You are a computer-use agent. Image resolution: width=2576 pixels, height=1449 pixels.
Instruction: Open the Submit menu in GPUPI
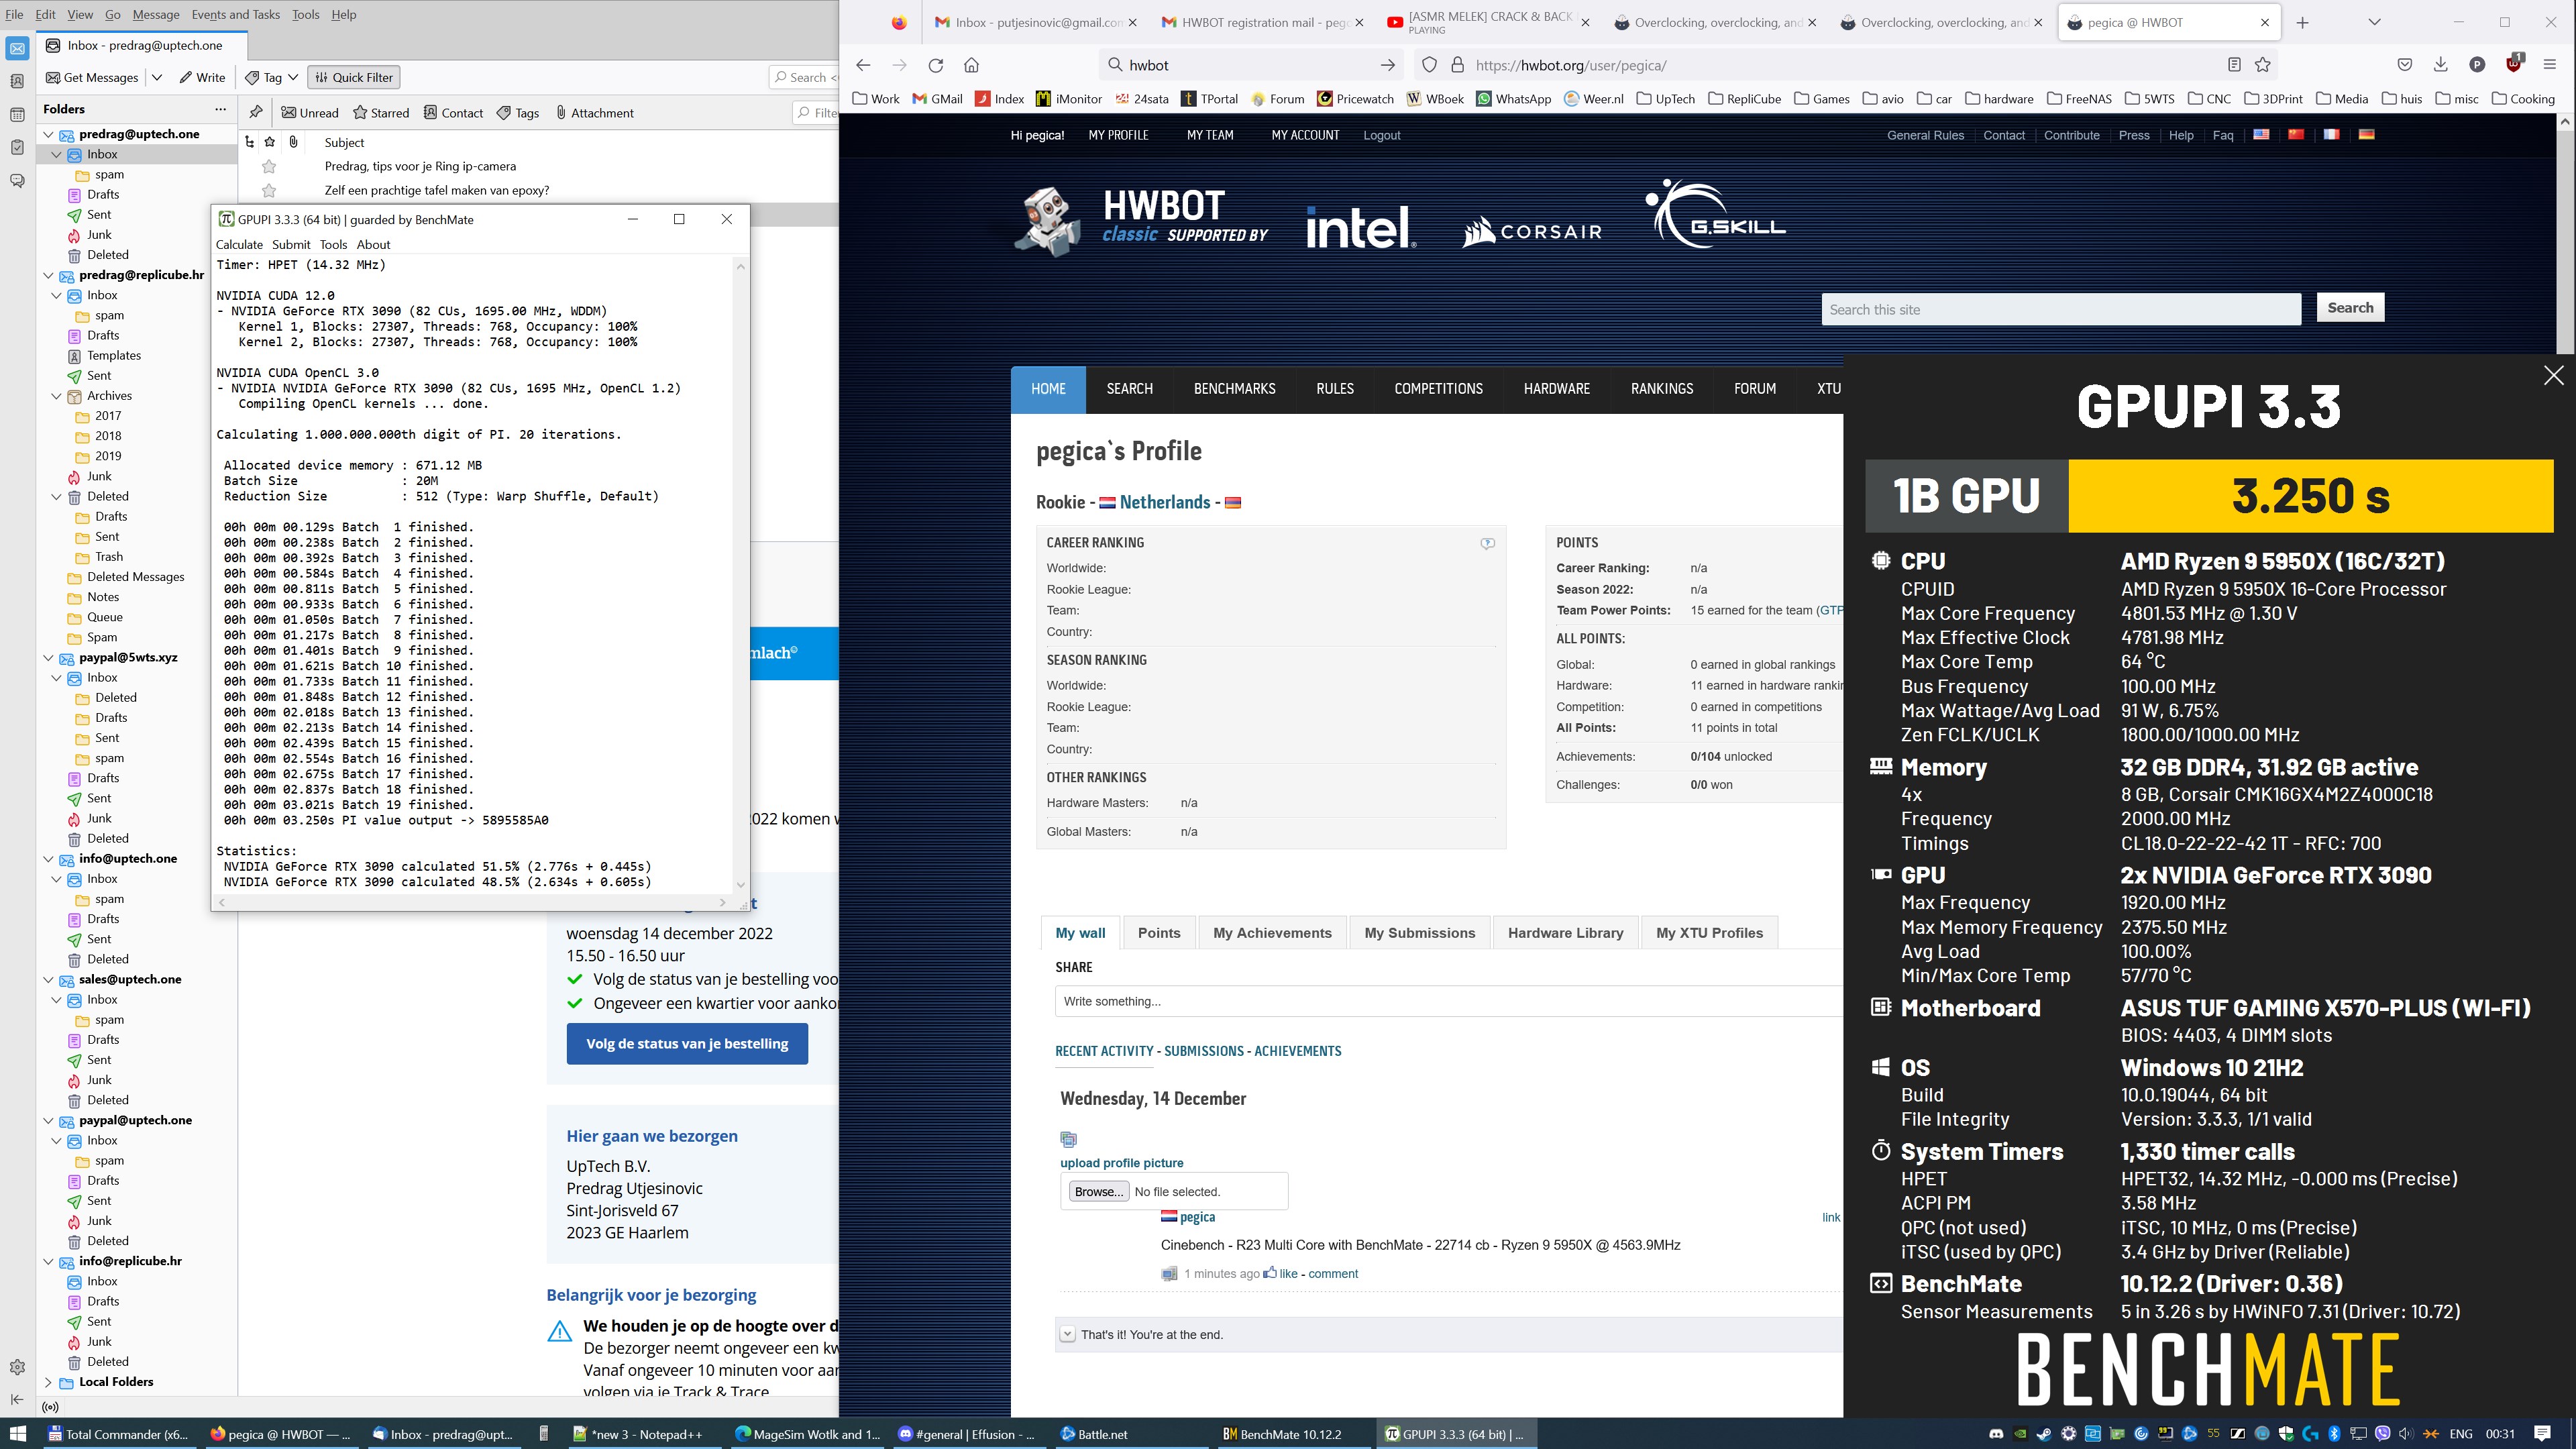click(x=291, y=244)
